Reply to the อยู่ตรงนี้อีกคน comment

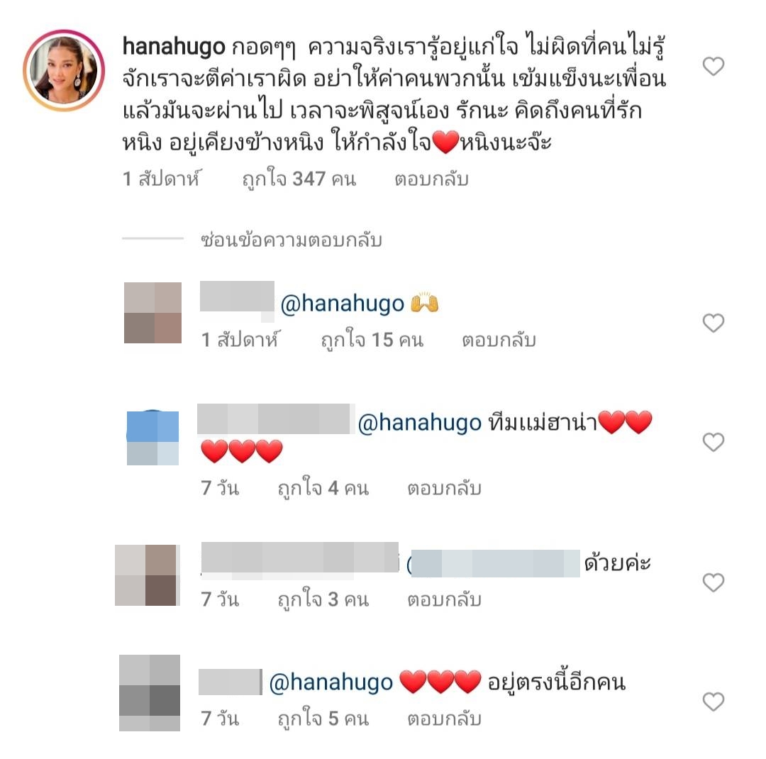coord(444,719)
